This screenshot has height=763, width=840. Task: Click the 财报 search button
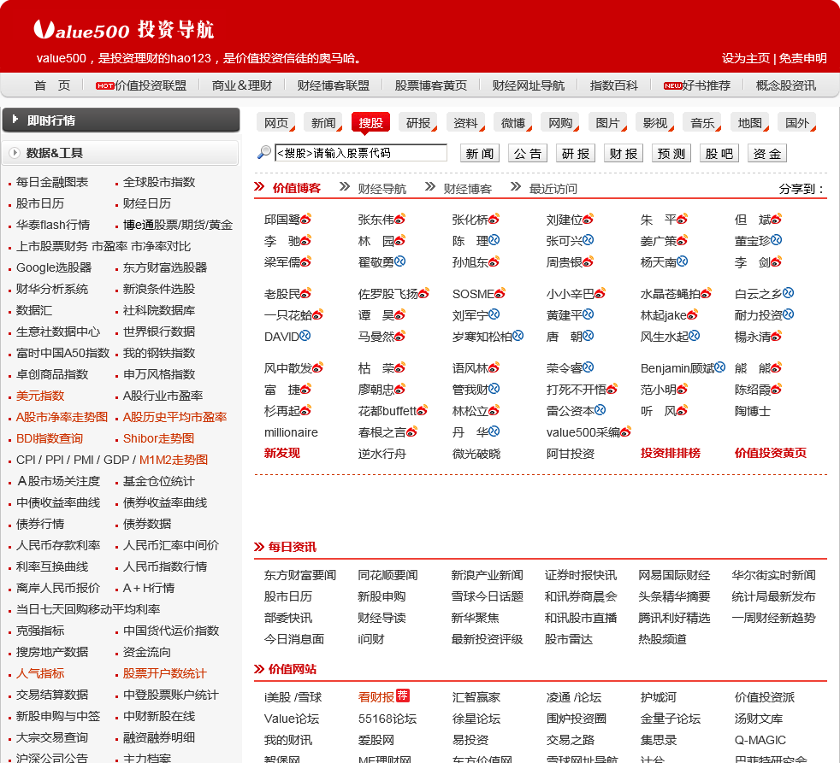[624, 154]
